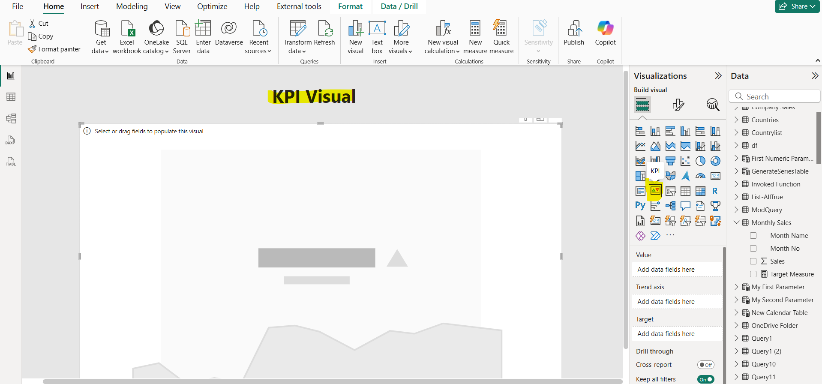Open the Format ribbon tab

[350, 6]
